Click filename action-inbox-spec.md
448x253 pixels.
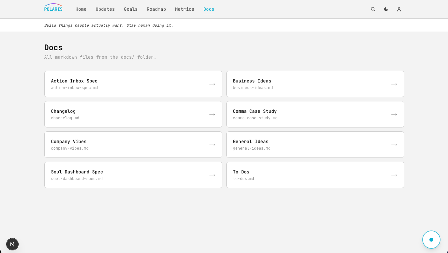[74, 88]
